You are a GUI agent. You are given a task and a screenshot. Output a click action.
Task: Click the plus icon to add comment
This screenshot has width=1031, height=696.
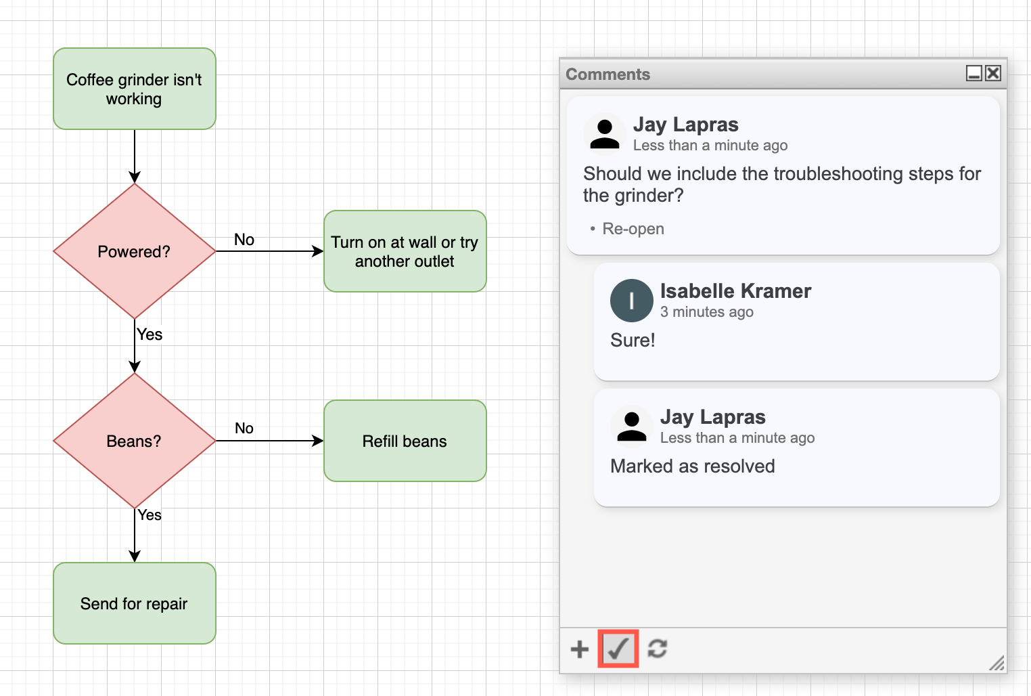click(580, 649)
